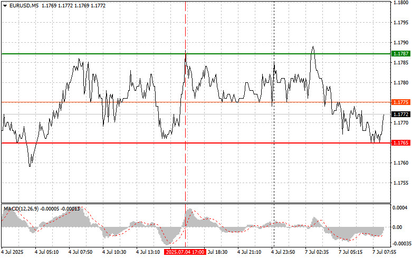Viewport: 412px width, 258px height.
Task: Click the 1.1800 price scale value
Action: point(400,3)
